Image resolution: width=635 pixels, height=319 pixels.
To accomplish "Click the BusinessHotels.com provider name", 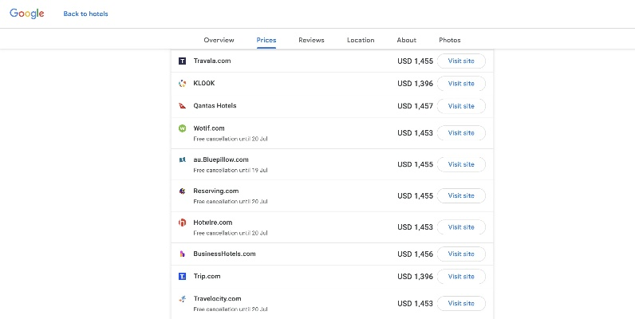I will tap(224, 254).
